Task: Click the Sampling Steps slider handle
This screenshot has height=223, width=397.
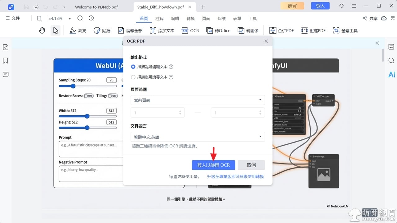Action: tap(73, 86)
